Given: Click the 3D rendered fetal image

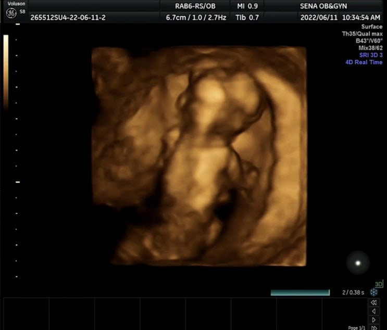Looking at the screenshot, I should pos(199,156).
